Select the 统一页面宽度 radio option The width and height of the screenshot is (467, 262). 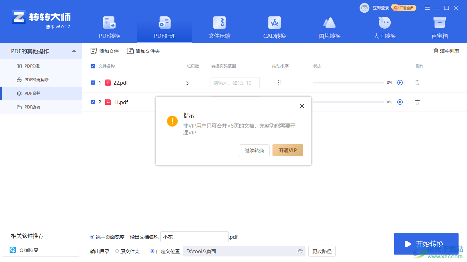click(92, 237)
